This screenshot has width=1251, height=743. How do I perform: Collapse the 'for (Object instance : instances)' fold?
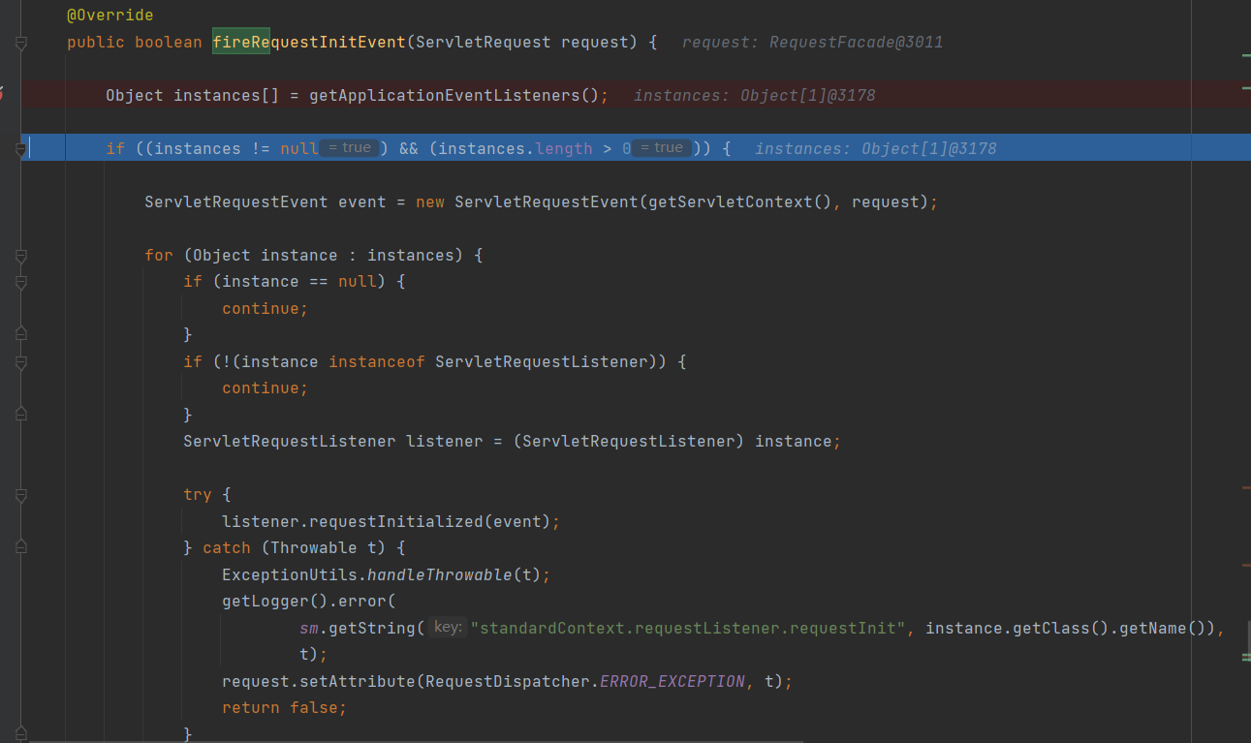pyautogui.click(x=21, y=256)
